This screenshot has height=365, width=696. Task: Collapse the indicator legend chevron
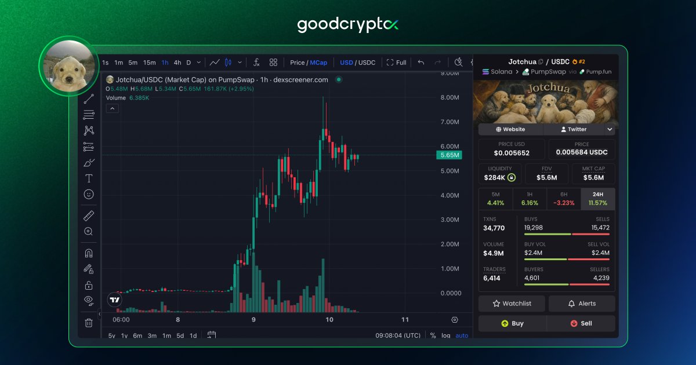pos(113,108)
